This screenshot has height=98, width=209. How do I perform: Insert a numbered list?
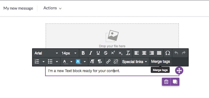click(37, 62)
